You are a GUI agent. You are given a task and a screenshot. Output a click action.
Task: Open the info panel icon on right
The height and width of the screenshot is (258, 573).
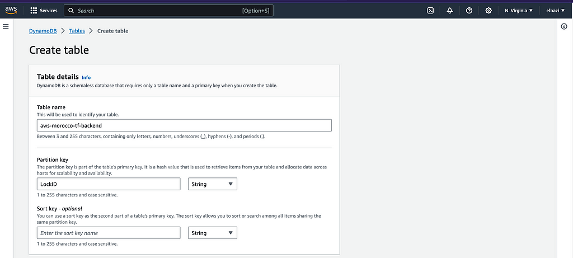tap(564, 26)
